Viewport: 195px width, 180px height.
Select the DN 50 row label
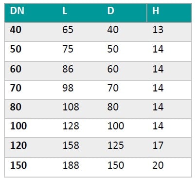pyautogui.click(x=16, y=49)
